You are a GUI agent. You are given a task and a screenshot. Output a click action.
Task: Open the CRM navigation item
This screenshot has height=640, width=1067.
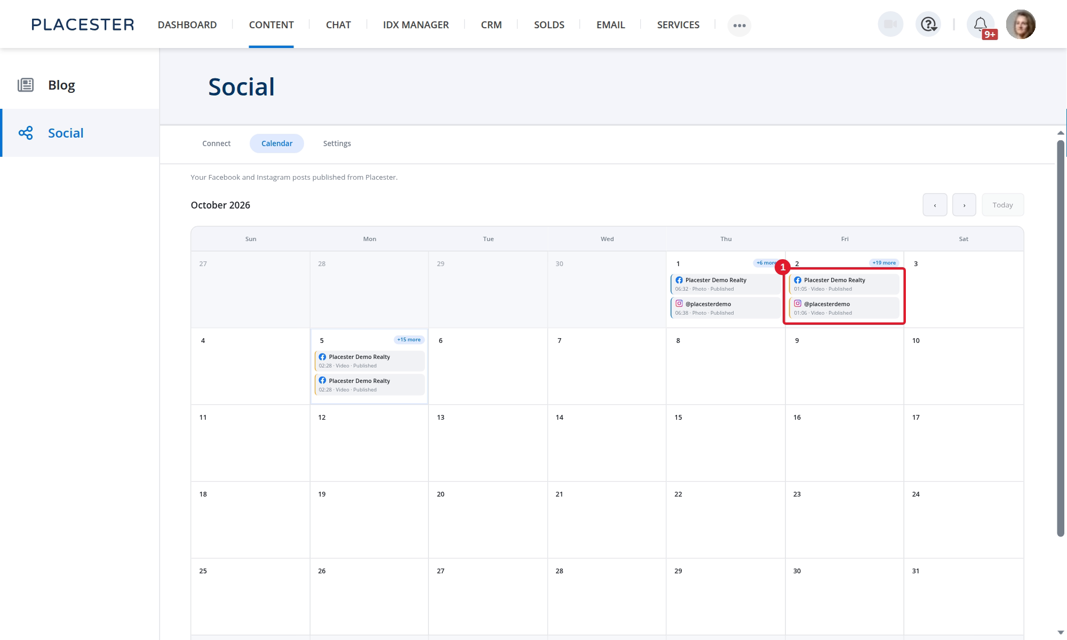491,25
